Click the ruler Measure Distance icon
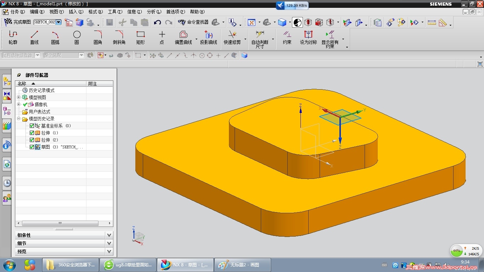This screenshot has width=484, height=272. pyautogui.click(x=432, y=22)
